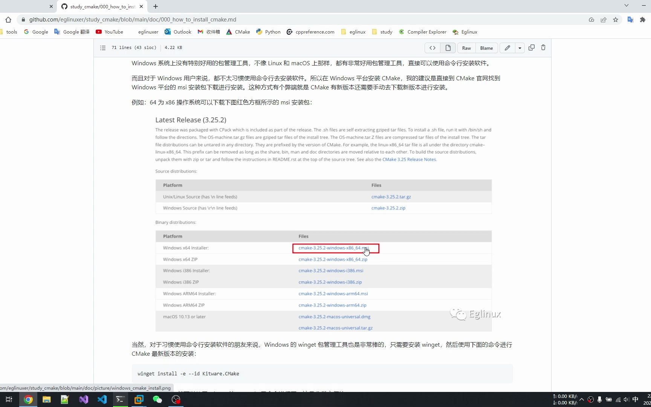Open the Outlook bookmark
Screen dimensions: 651x407
point(178,32)
